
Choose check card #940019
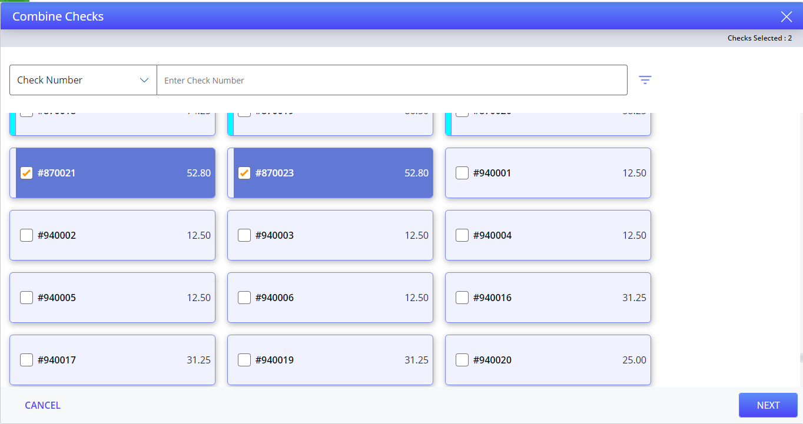(330, 360)
